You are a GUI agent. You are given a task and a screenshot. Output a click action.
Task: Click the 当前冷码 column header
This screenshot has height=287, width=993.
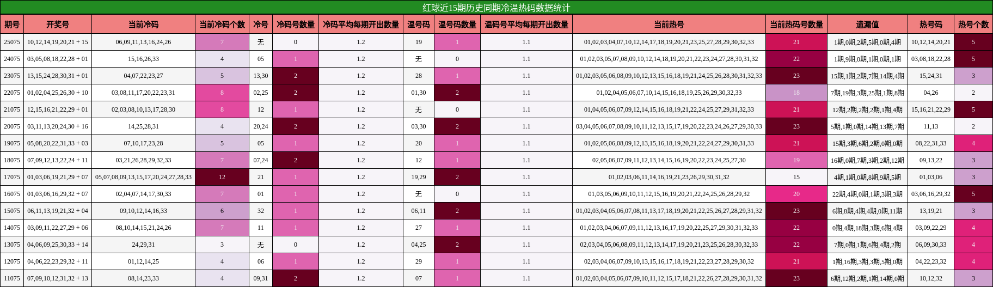click(143, 25)
